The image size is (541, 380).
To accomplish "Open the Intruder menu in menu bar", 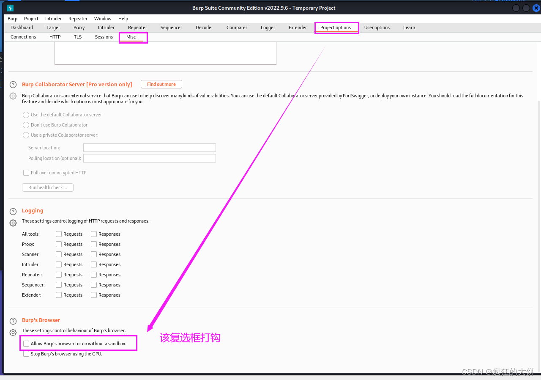I will click(54, 19).
